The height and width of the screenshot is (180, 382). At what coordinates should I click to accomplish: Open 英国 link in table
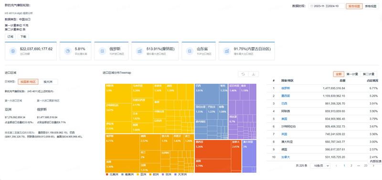(x=284, y=134)
